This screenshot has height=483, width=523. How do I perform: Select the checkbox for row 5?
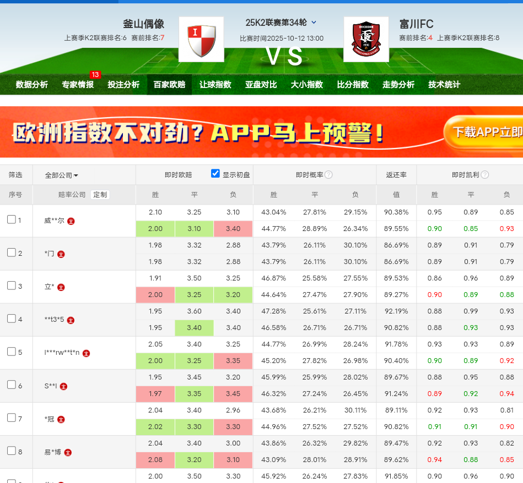pyautogui.click(x=12, y=352)
